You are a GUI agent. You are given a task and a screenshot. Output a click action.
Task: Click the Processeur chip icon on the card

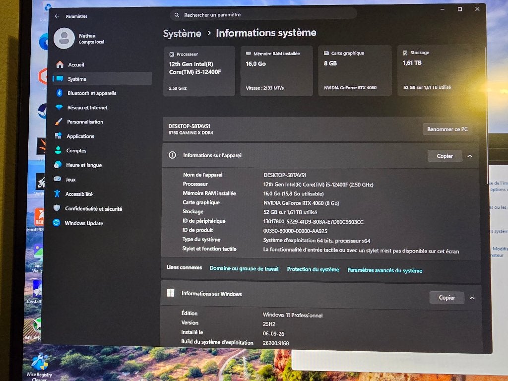coord(172,55)
